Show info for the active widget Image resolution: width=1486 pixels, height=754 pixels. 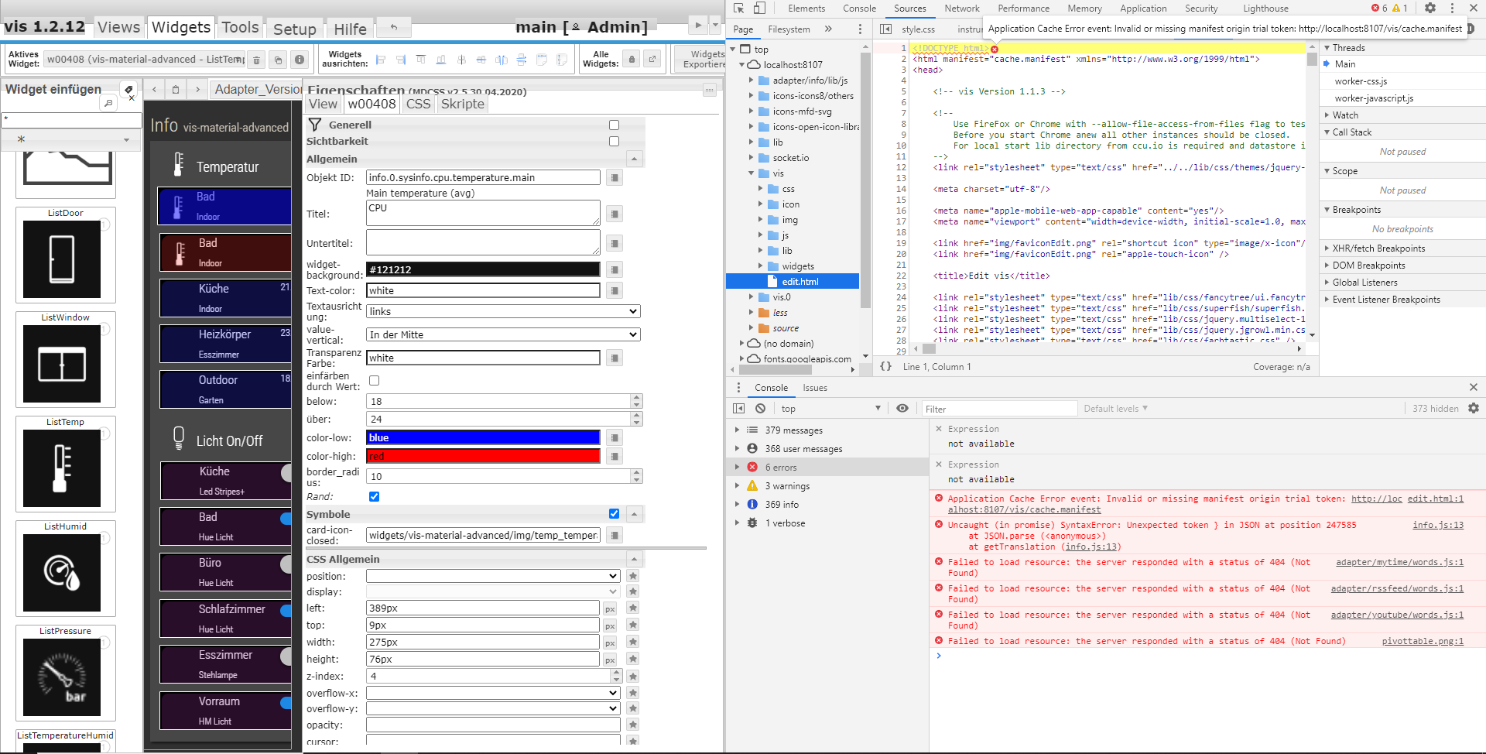pos(300,60)
